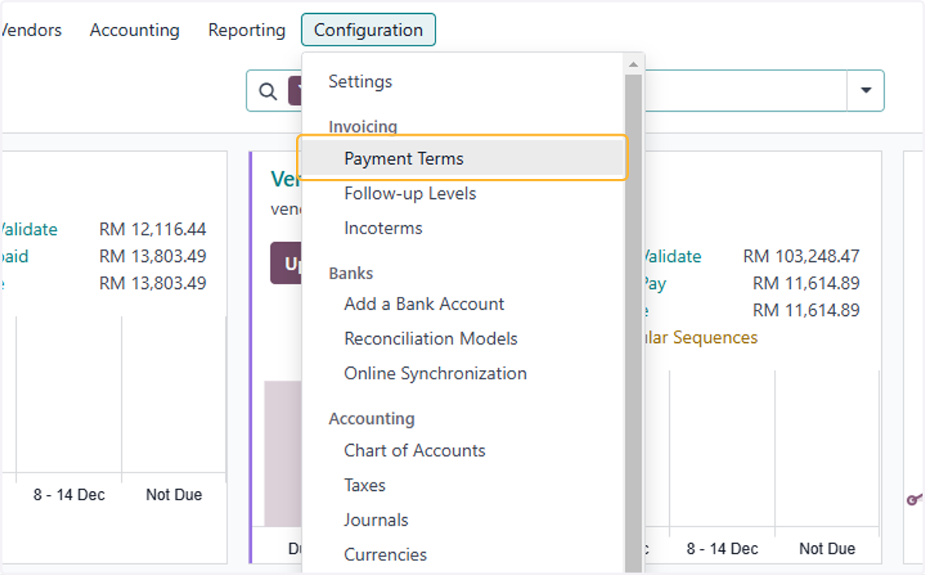Click inside the search input field
The height and width of the screenshot is (575, 925).
(x=744, y=91)
